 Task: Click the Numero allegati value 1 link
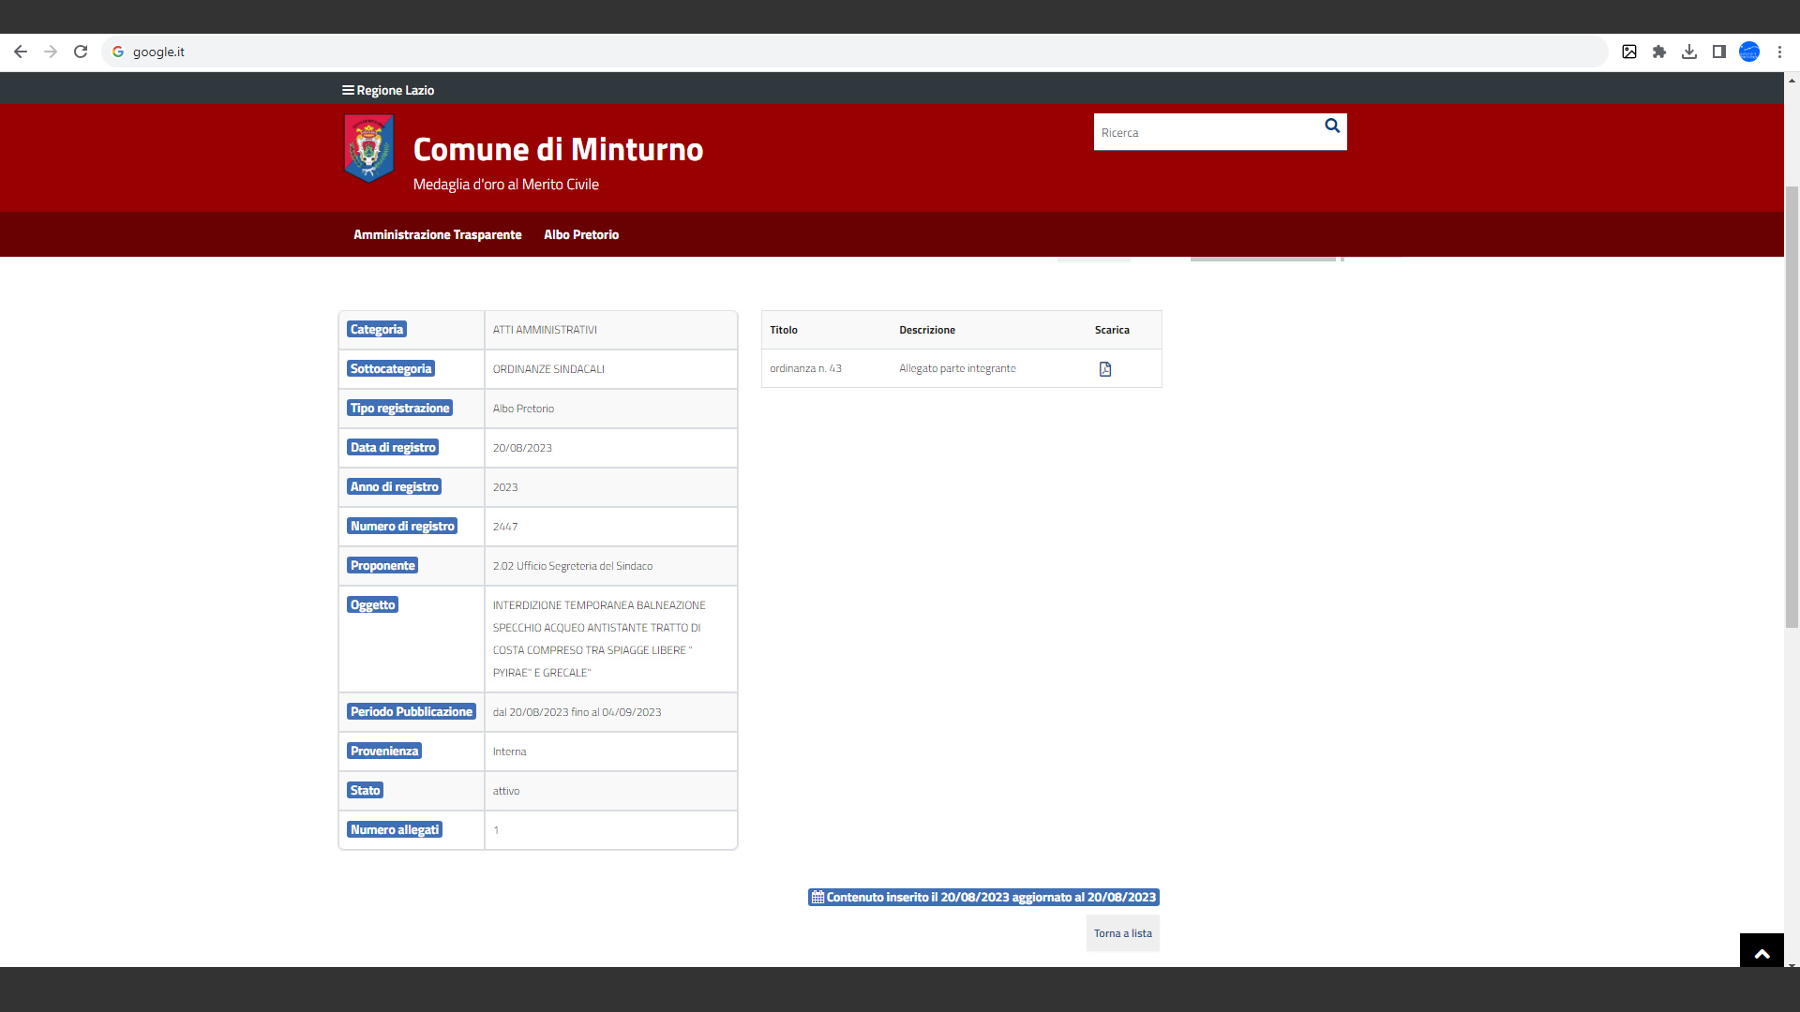pos(496,830)
